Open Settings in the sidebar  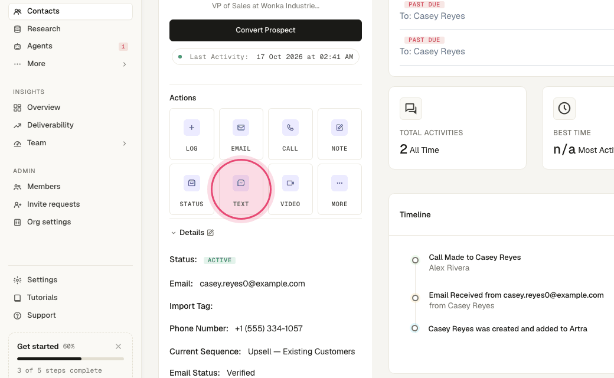point(70,280)
